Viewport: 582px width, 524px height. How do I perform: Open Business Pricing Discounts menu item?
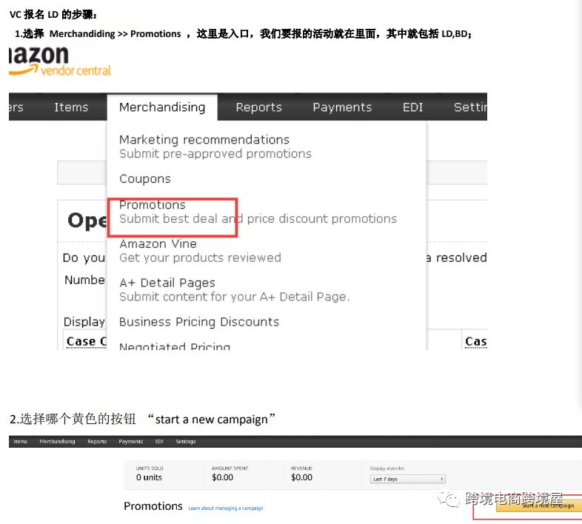tap(199, 322)
